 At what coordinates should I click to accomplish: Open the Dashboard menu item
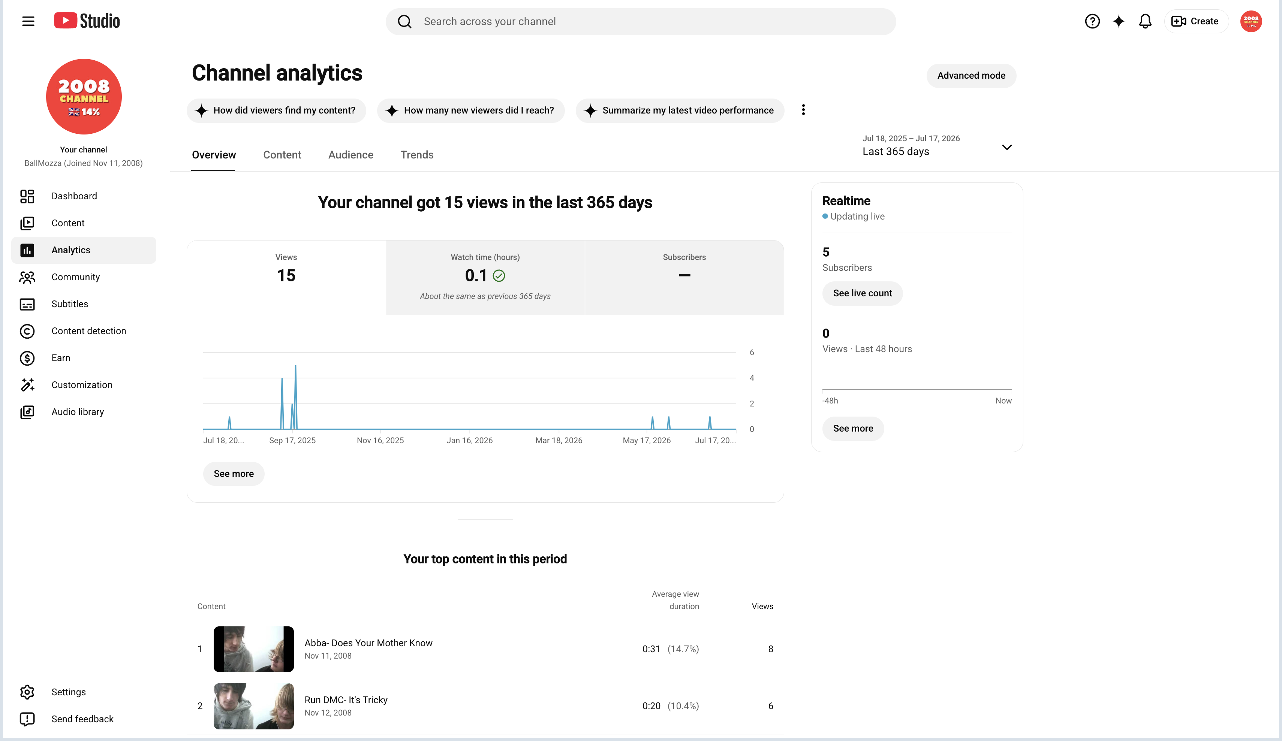[84, 196]
